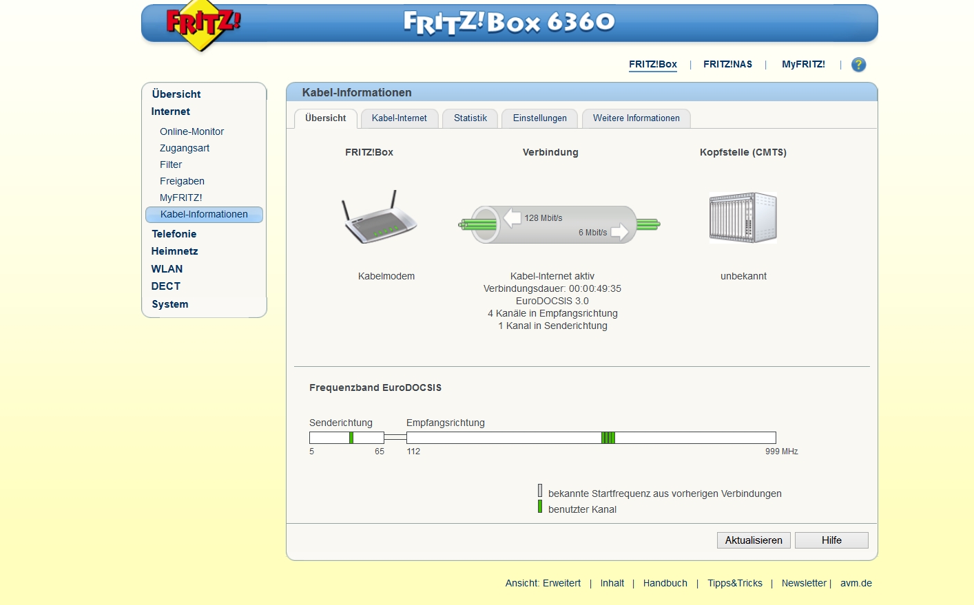Click the CMTS Kopfstelle server image

tap(743, 217)
